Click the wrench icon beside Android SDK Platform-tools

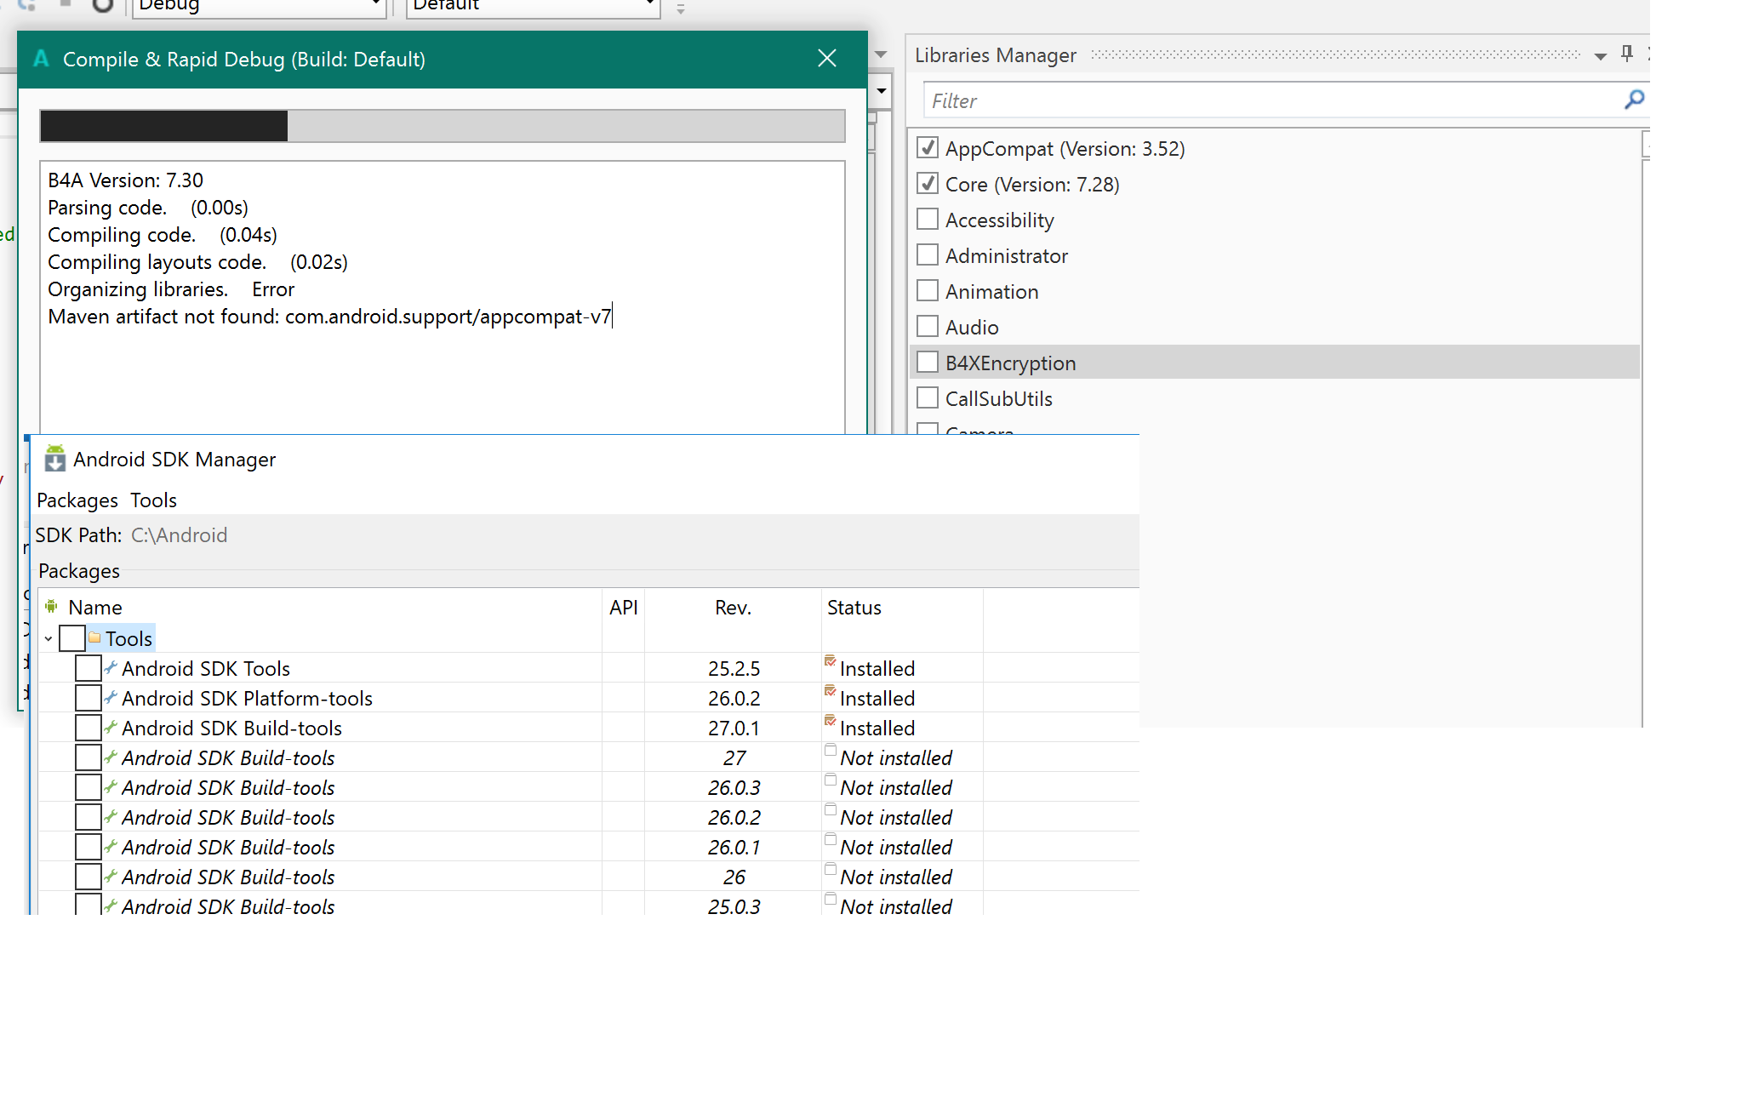111,698
